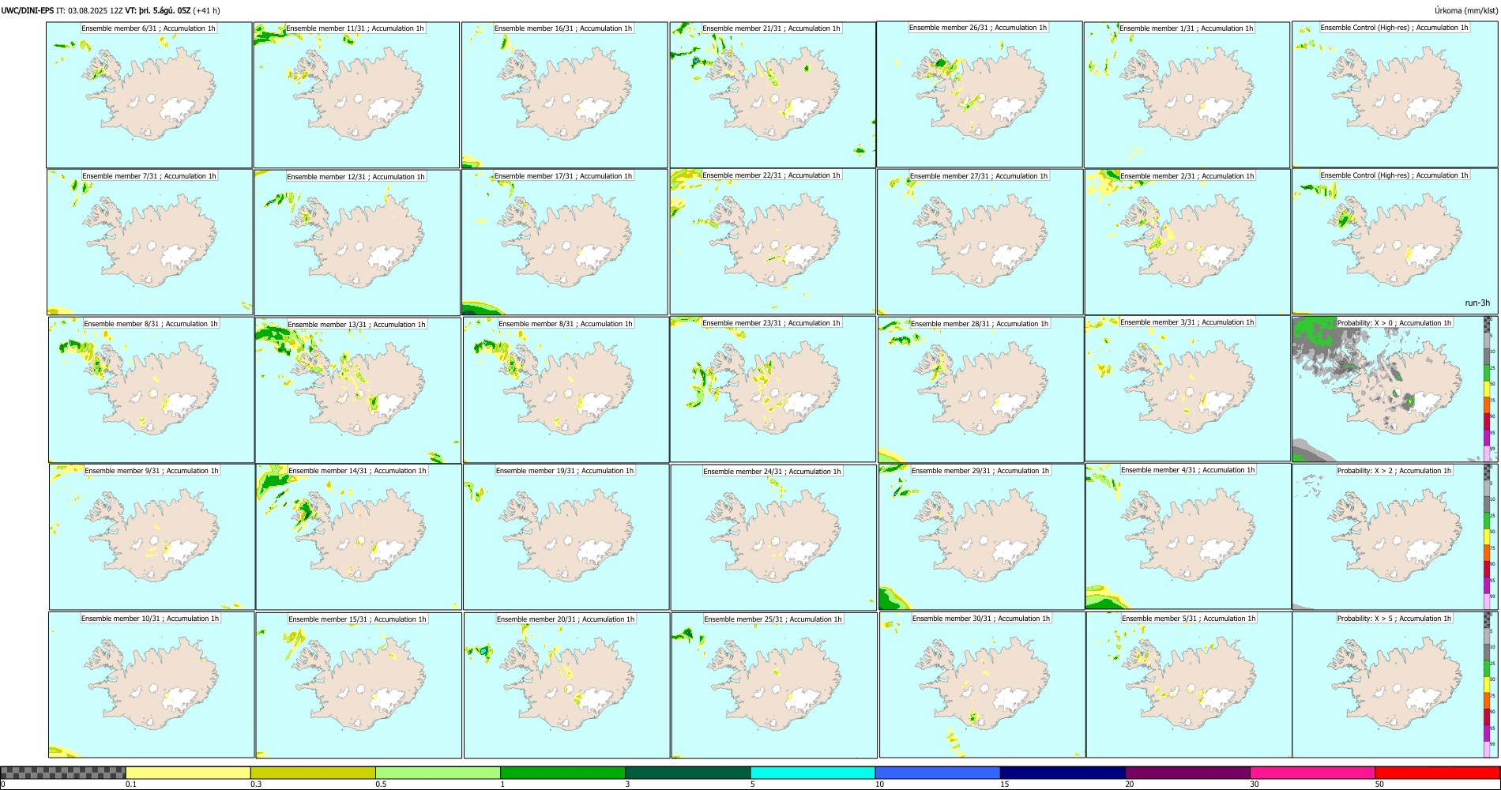The width and height of the screenshot is (1501, 790).
Task: Open the Ensemble member 13/31 map panel
Action: (x=358, y=390)
